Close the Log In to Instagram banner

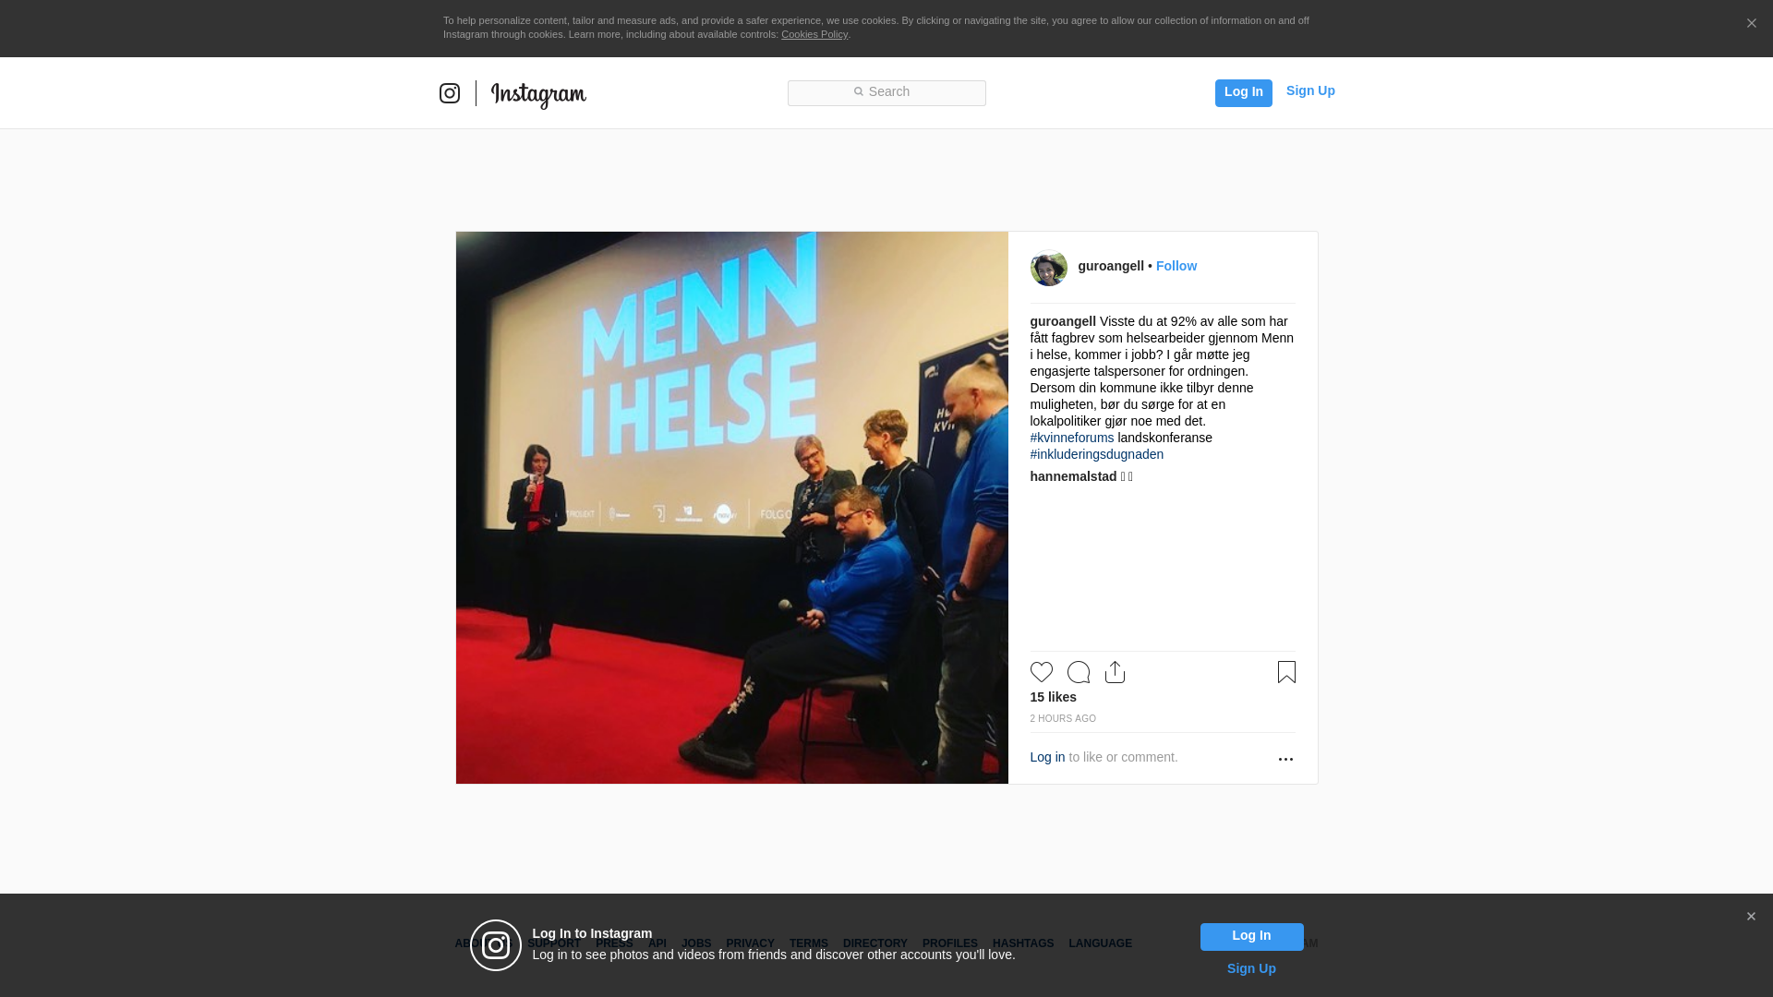coord(1751,917)
